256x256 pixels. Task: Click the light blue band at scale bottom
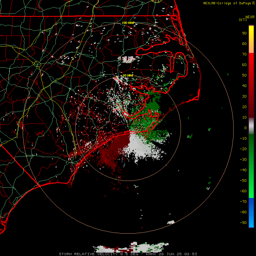point(251,221)
